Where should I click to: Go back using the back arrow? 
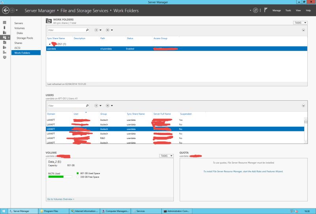point(6,10)
